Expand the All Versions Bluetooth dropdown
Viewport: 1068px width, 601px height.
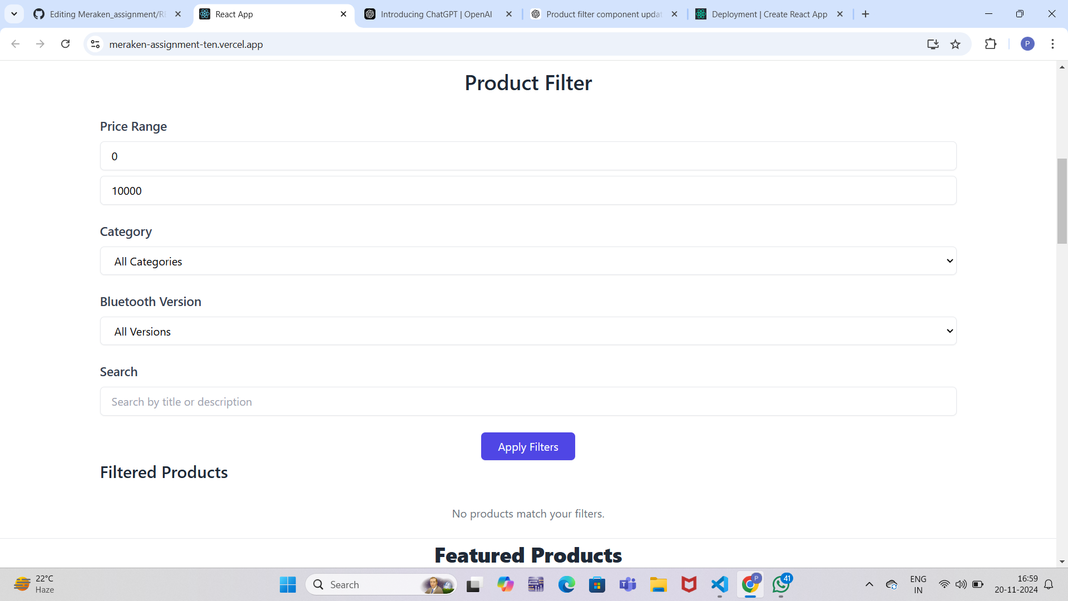[528, 331]
